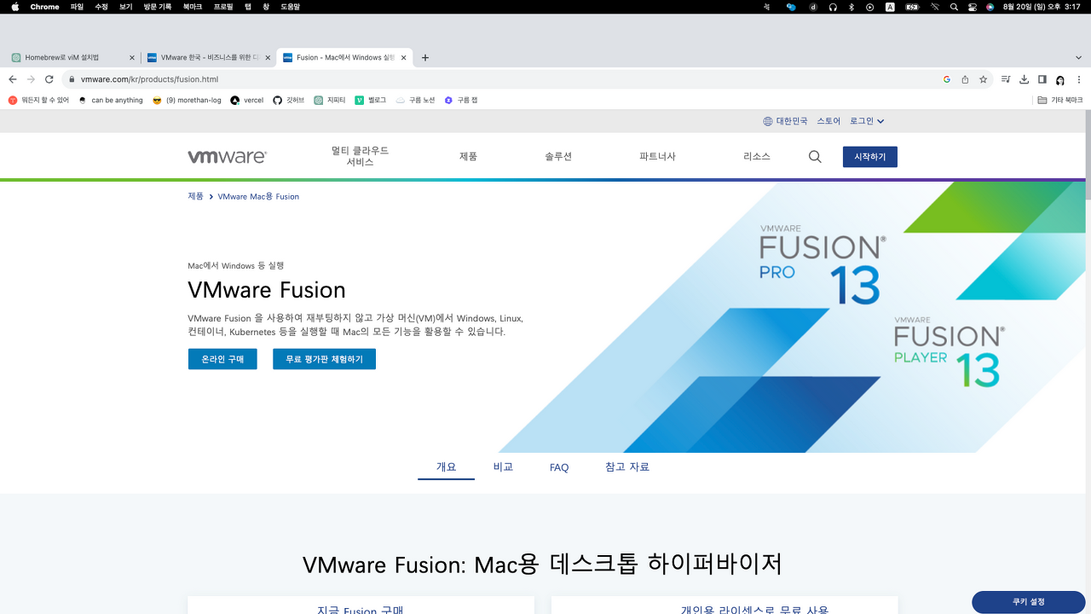Viewport: 1091px width, 614px height.
Task: Open 멀티 클라우드 서비스 menu
Action: coord(360,156)
